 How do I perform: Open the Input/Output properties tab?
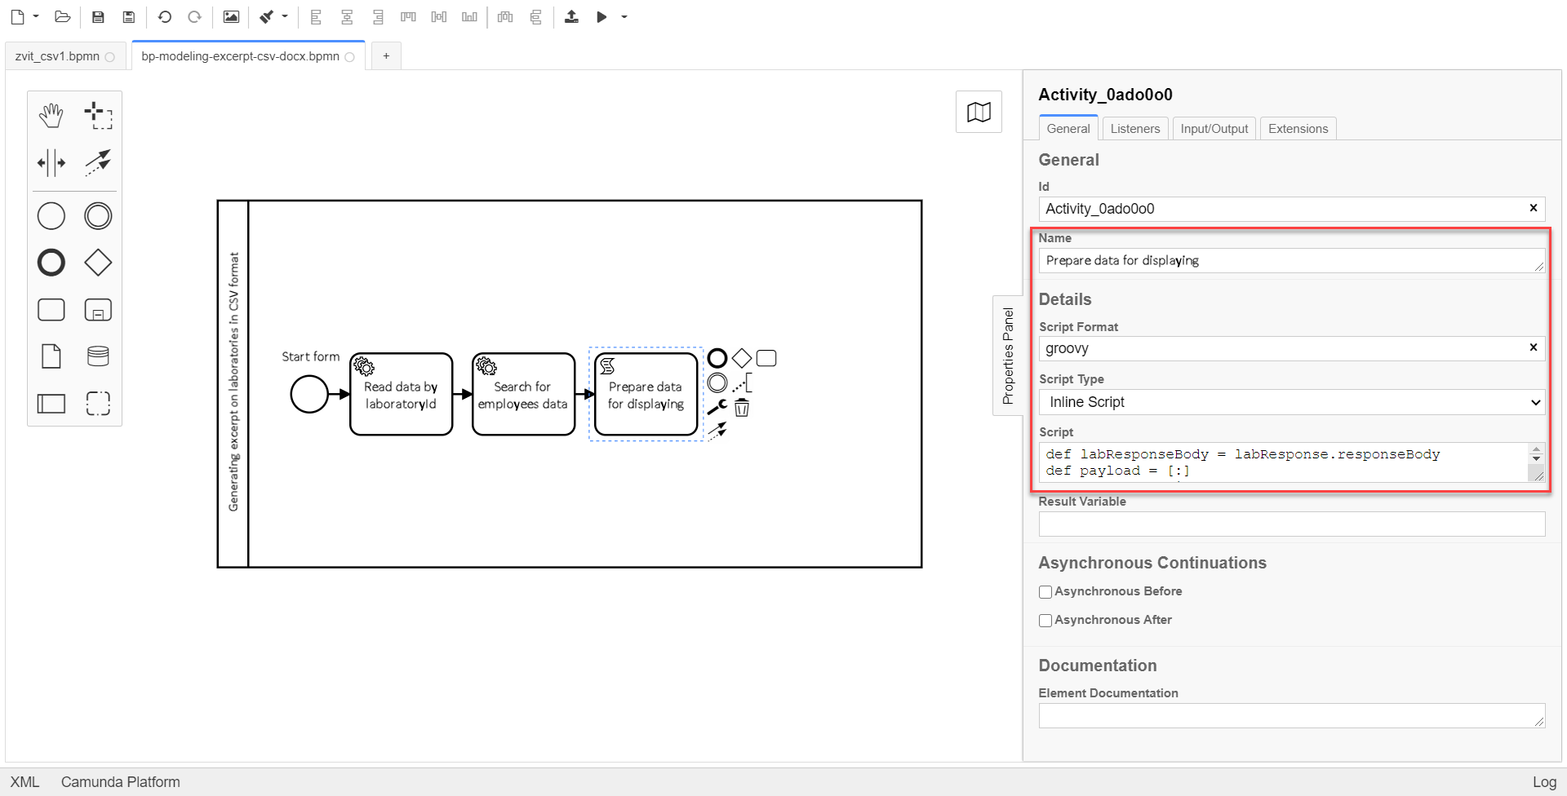coord(1214,129)
